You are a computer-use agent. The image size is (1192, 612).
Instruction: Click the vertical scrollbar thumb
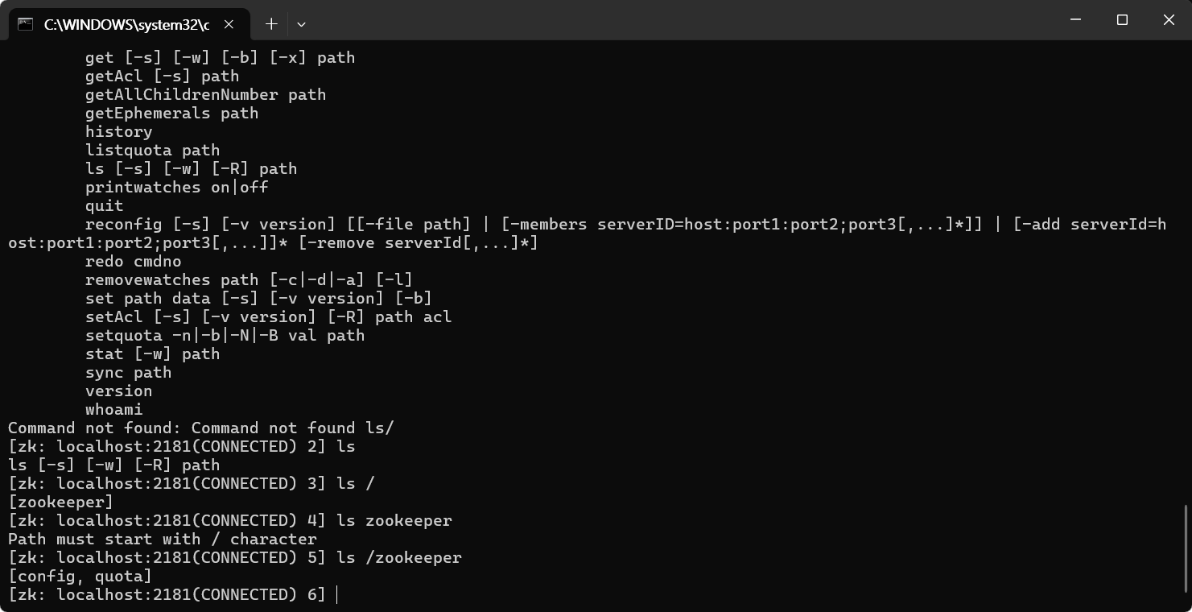point(1187,548)
